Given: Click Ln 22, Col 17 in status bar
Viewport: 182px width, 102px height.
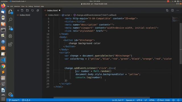Looking at the screenshot, I should click(x=118, y=100).
